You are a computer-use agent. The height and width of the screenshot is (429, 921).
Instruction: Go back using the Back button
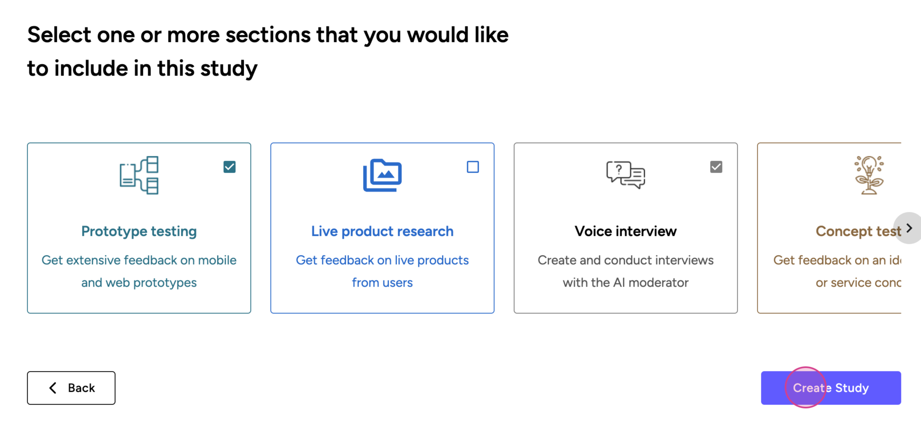71,388
